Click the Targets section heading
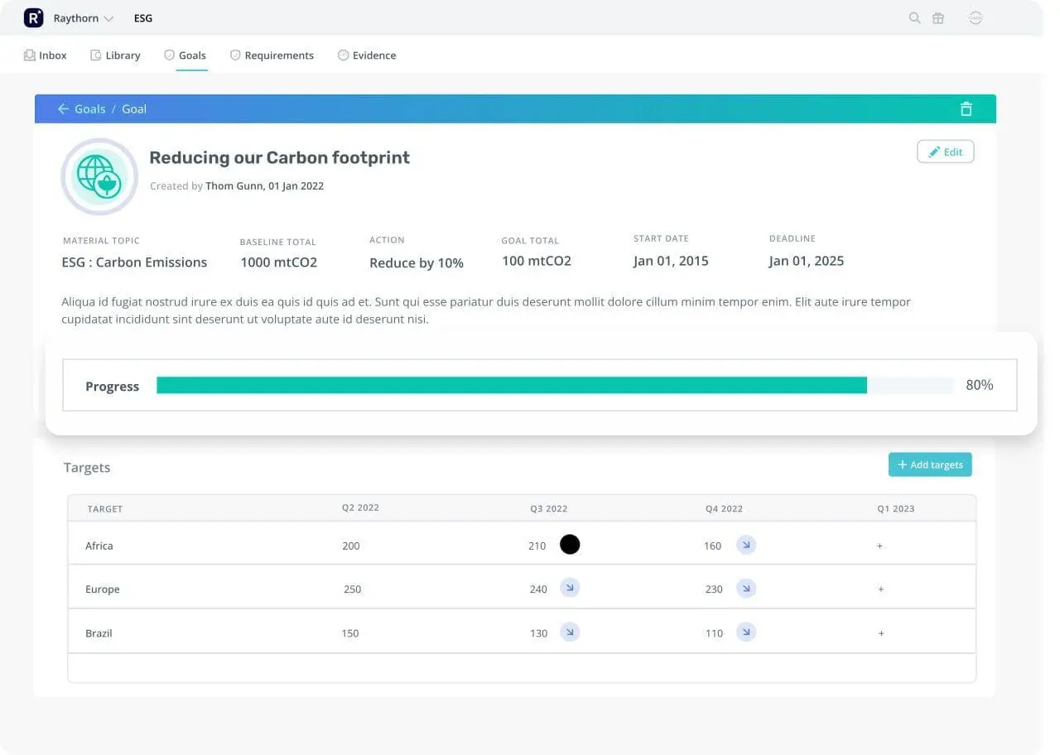The height and width of the screenshot is (755, 1060). pyautogui.click(x=87, y=468)
